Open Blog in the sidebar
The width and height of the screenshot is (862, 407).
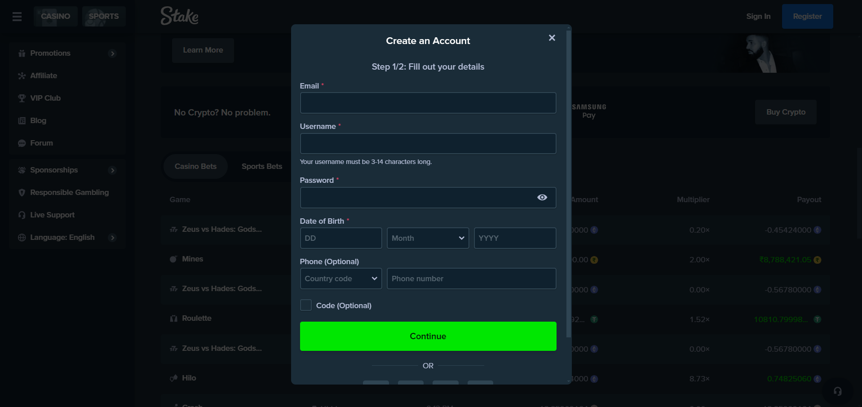[x=38, y=120]
